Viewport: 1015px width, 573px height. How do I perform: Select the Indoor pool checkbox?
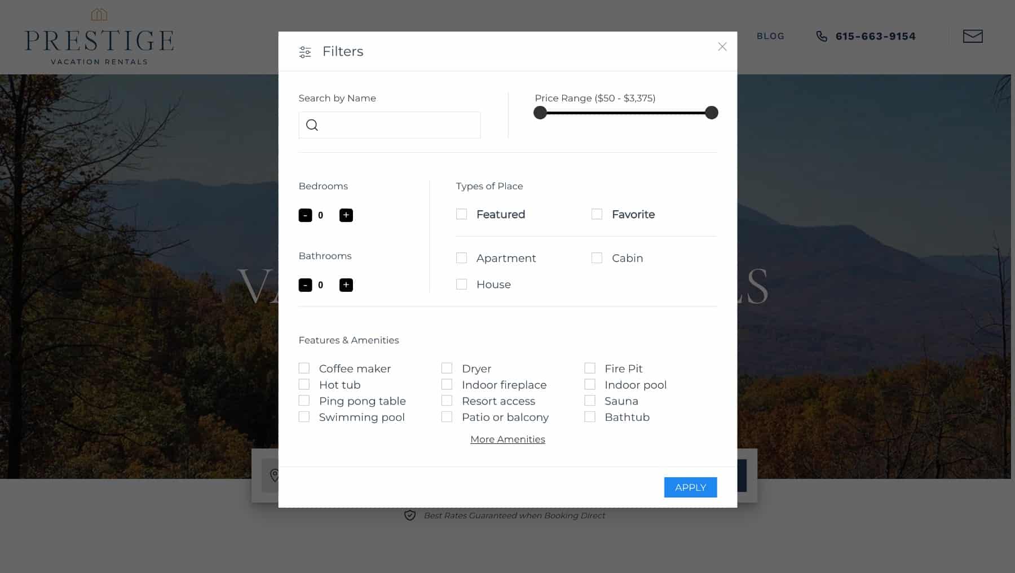(x=590, y=384)
